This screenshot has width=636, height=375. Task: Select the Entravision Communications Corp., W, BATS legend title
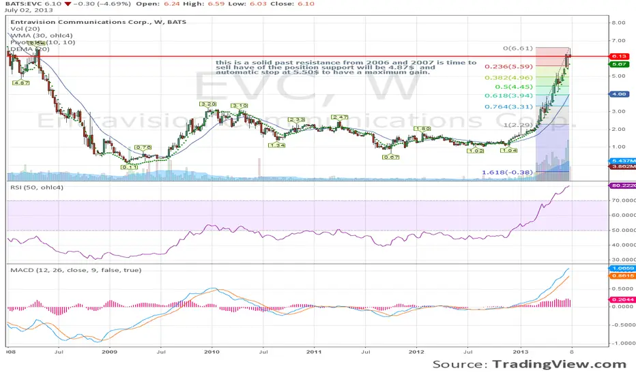tap(98, 22)
